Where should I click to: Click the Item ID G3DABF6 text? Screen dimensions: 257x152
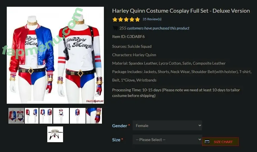point(128,37)
